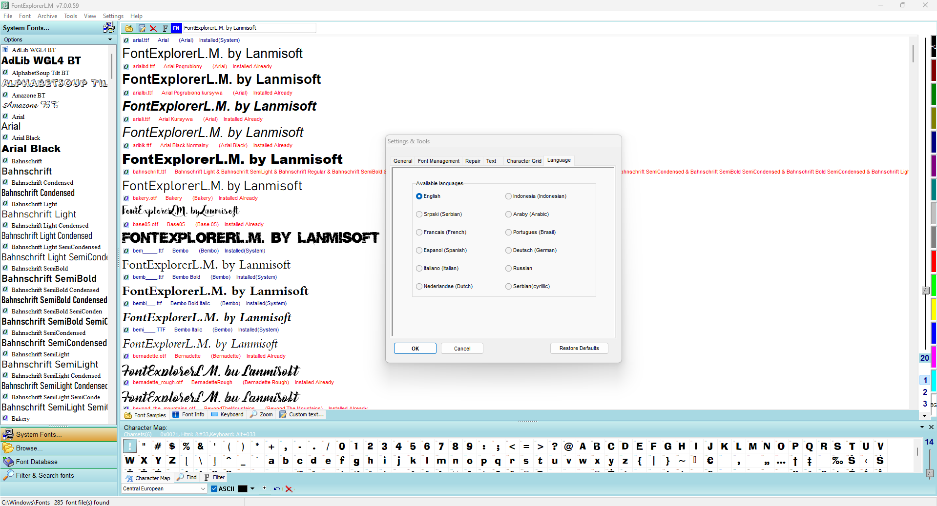This screenshot has height=506, width=937.
Task: Switch to the Font Management tab
Action: 438,161
